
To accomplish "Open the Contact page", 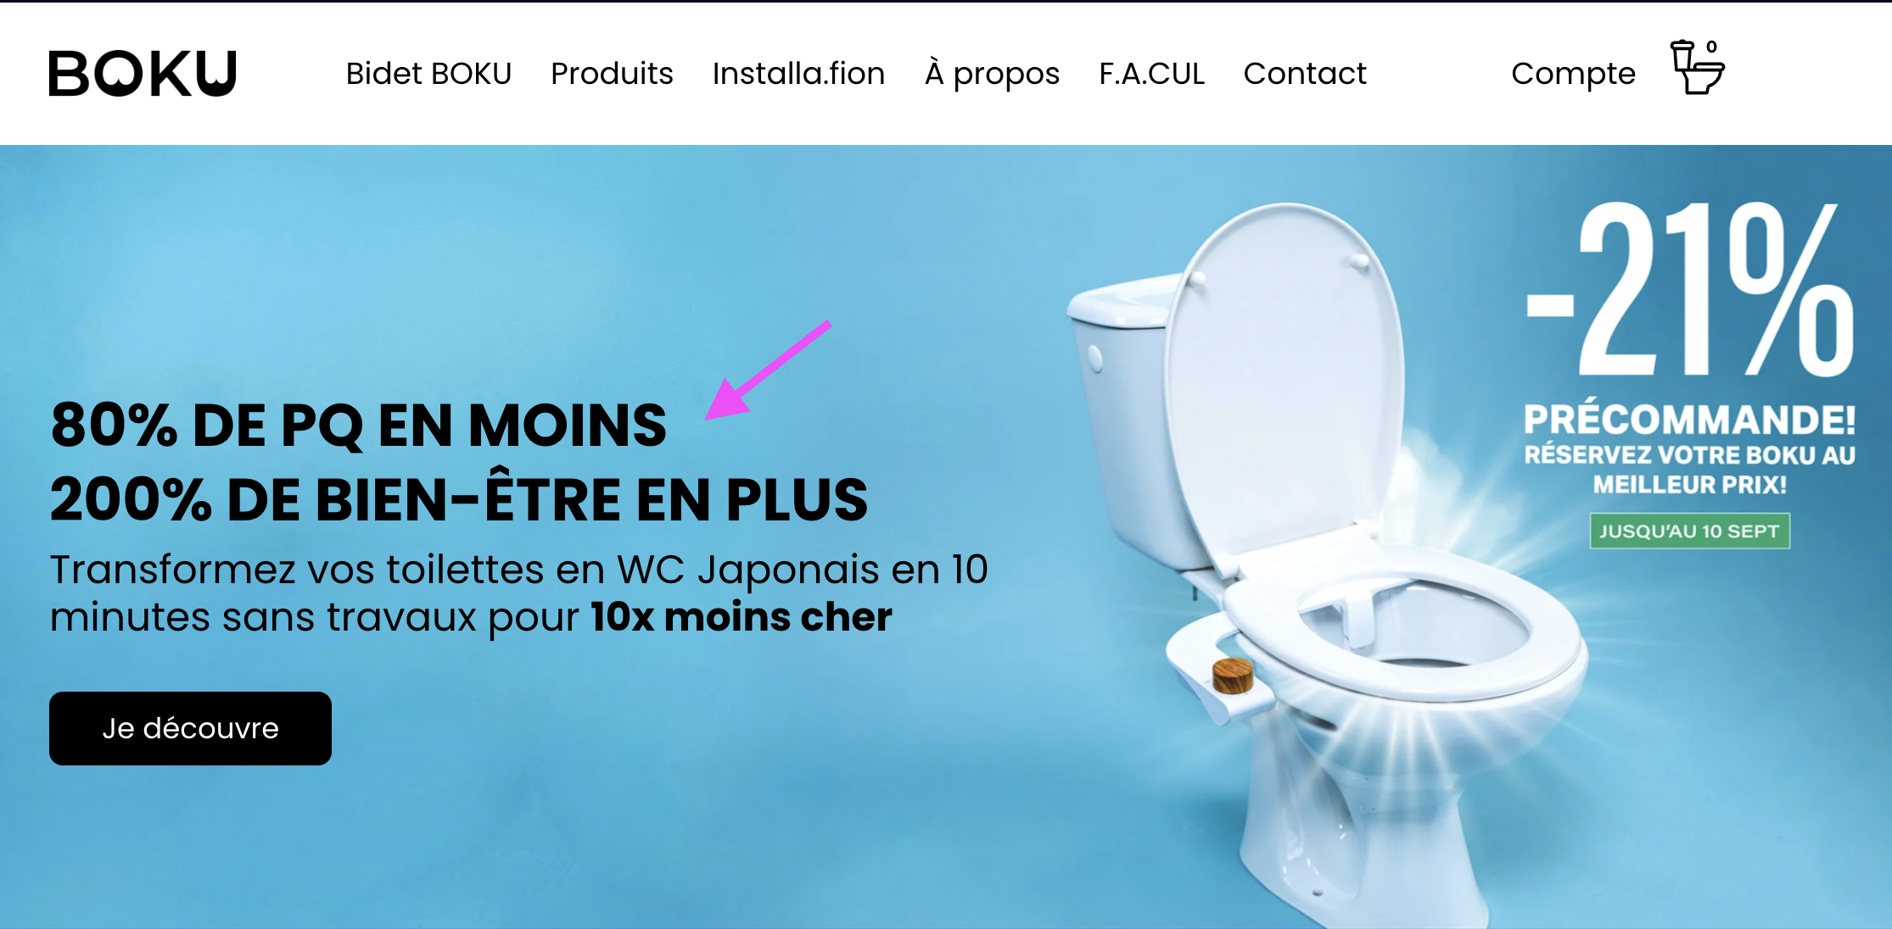I will point(1305,74).
